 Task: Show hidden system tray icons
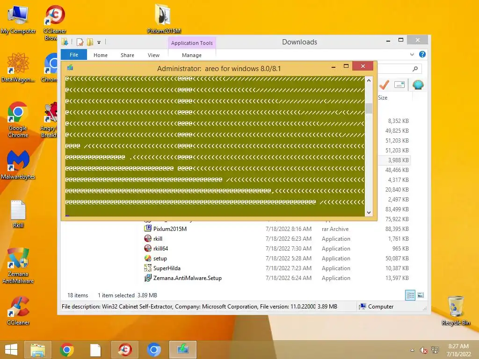coord(412,350)
